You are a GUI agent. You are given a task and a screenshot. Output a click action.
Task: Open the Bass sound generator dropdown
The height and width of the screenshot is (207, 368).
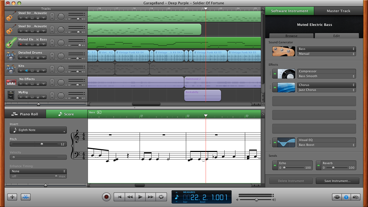click(327, 49)
